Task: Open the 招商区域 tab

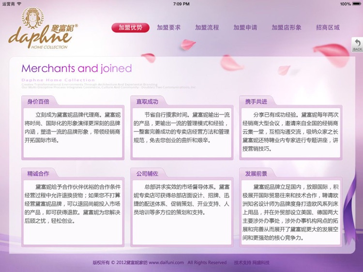Action: 328,28
